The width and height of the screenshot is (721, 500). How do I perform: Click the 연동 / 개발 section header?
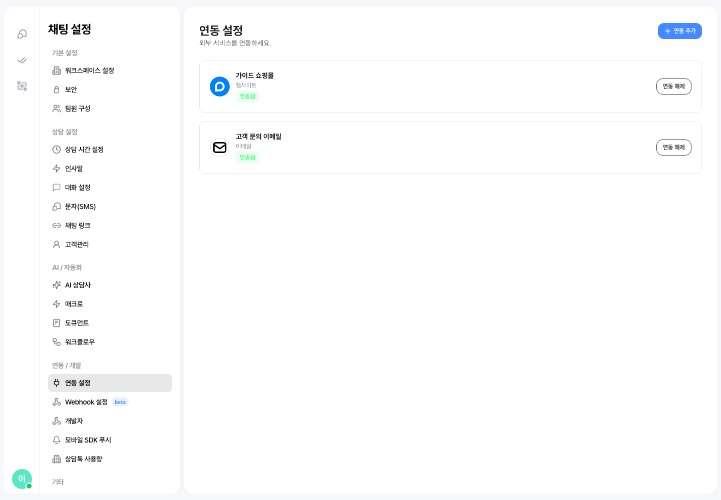[67, 365]
